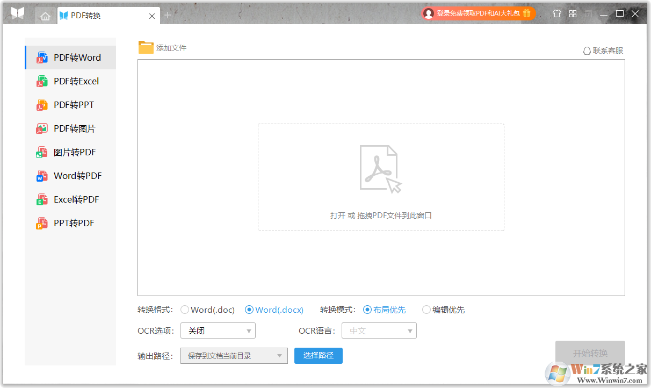
Task: Select PDF转Word in sidebar
Action: coord(70,58)
